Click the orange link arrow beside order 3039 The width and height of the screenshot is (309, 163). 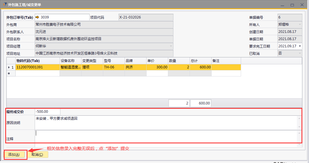37,17
